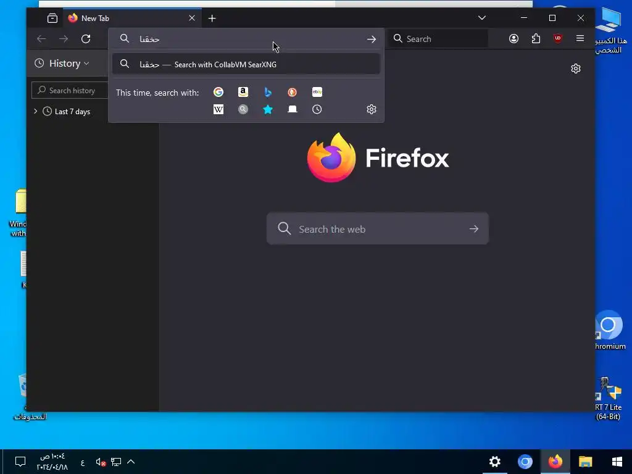Screen dimensions: 632x474
Task: Select the RT 7 Lite desktop shortcut
Action: [609, 399]
